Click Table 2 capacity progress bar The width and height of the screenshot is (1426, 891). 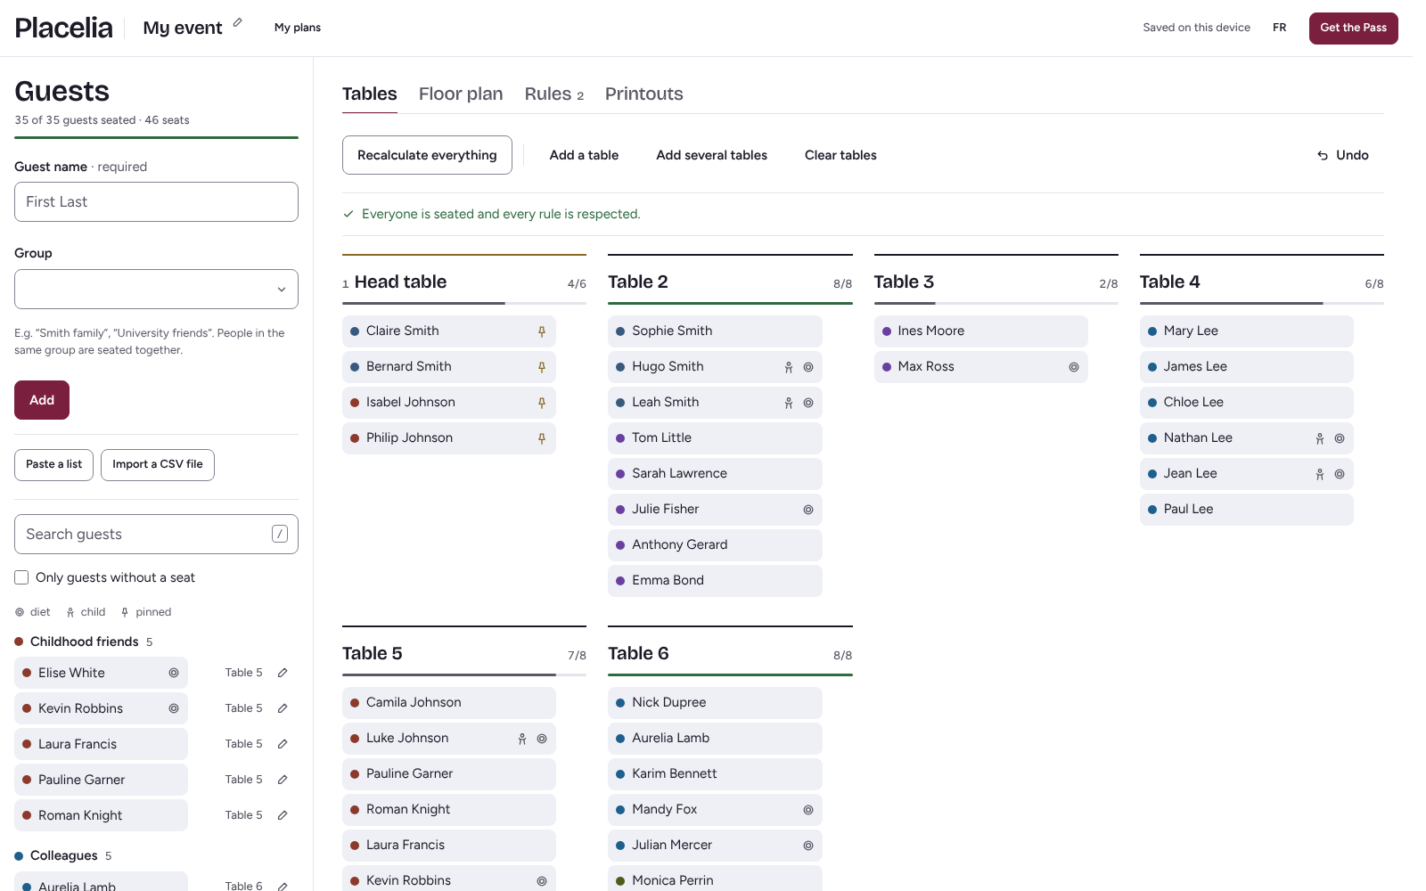pos(730,303)
